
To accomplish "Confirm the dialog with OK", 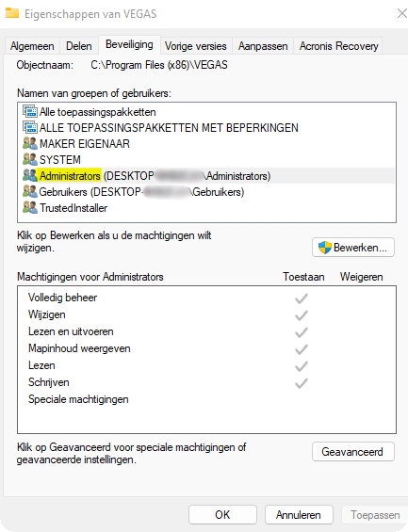I will pos(222,515).
